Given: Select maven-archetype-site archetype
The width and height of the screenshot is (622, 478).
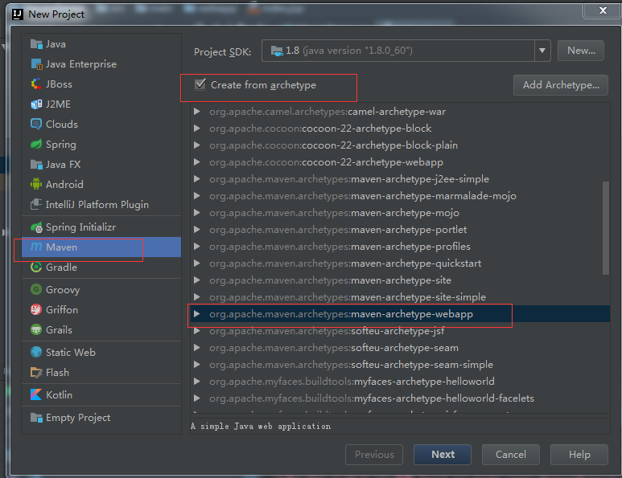Looking at the screenshot, I should click(400, 280).
